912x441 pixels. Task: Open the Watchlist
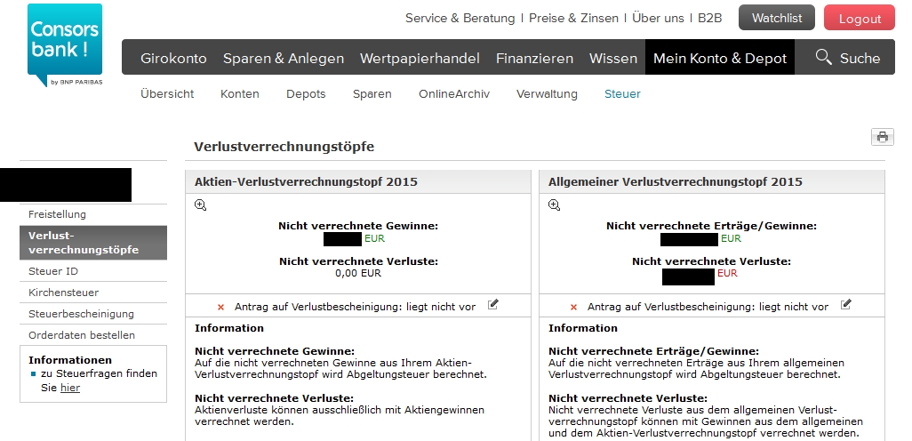coord(776,18)
